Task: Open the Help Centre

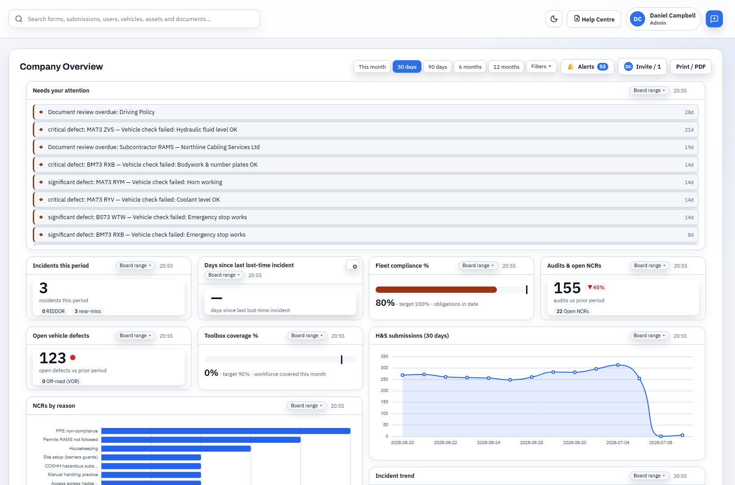Action: point(594,19)
